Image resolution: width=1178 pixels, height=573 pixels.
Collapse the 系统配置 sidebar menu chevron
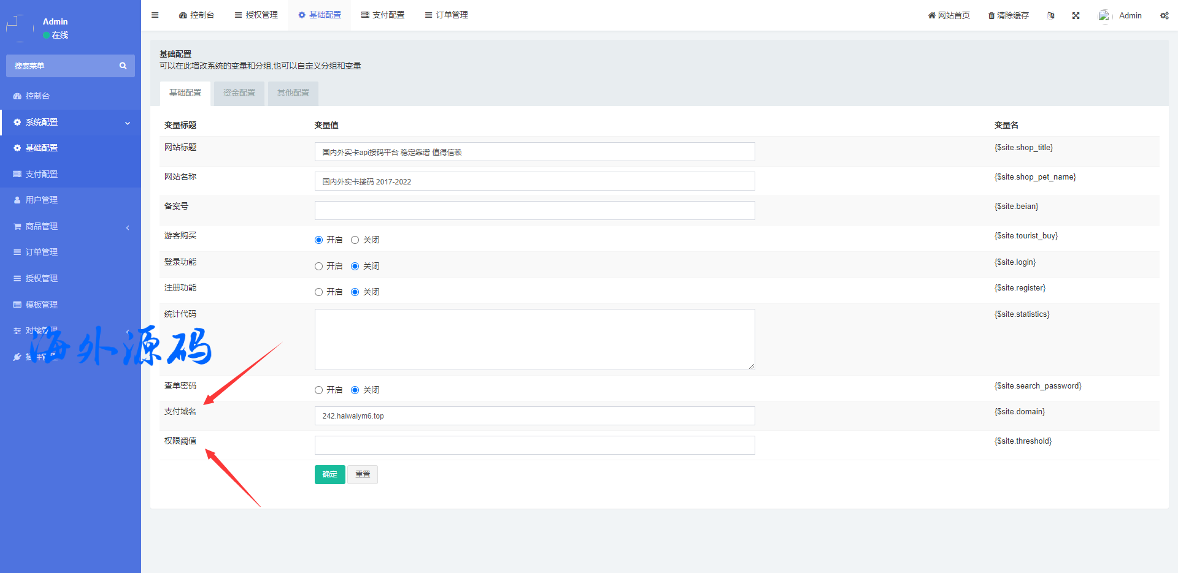pyautogui.click(x=128, y=123)
